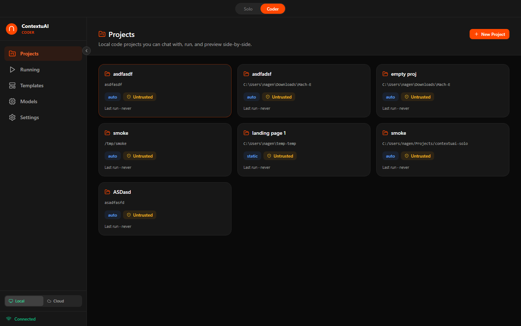Viewport: 521px width, 326px height.
Task: Open the asdfadsf project card
Action: point(304,91)
